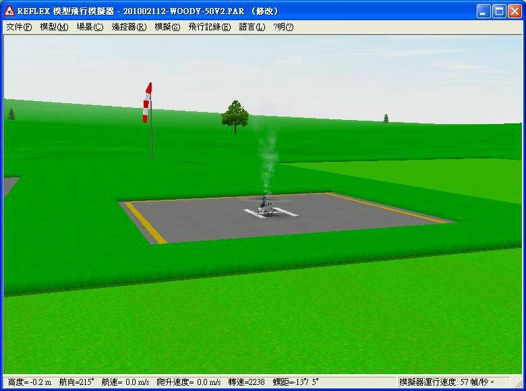Open the 飛行記錄(E) menu

209,27
